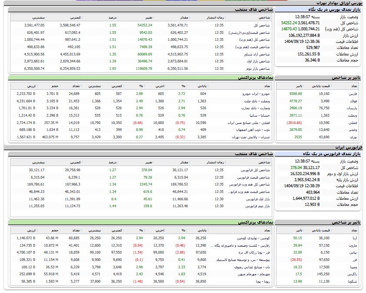Image resolution: width=366 pixels, height=293 pixels.
Task: Open آریا in the Farabourse impact table
Action: pyautogui.click(x=353, y=238)
